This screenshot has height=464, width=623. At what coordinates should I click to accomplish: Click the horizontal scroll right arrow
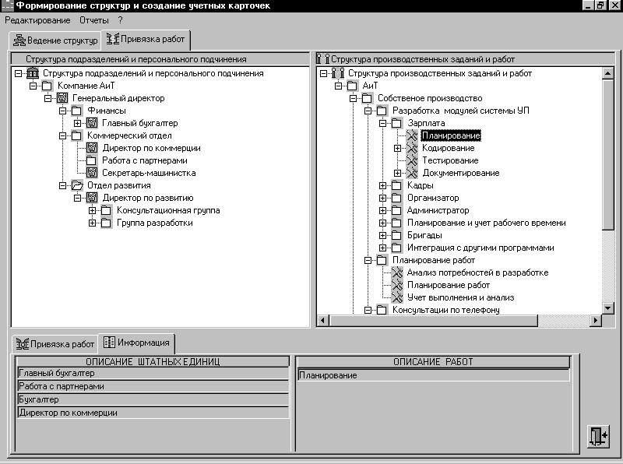(595, 321)
